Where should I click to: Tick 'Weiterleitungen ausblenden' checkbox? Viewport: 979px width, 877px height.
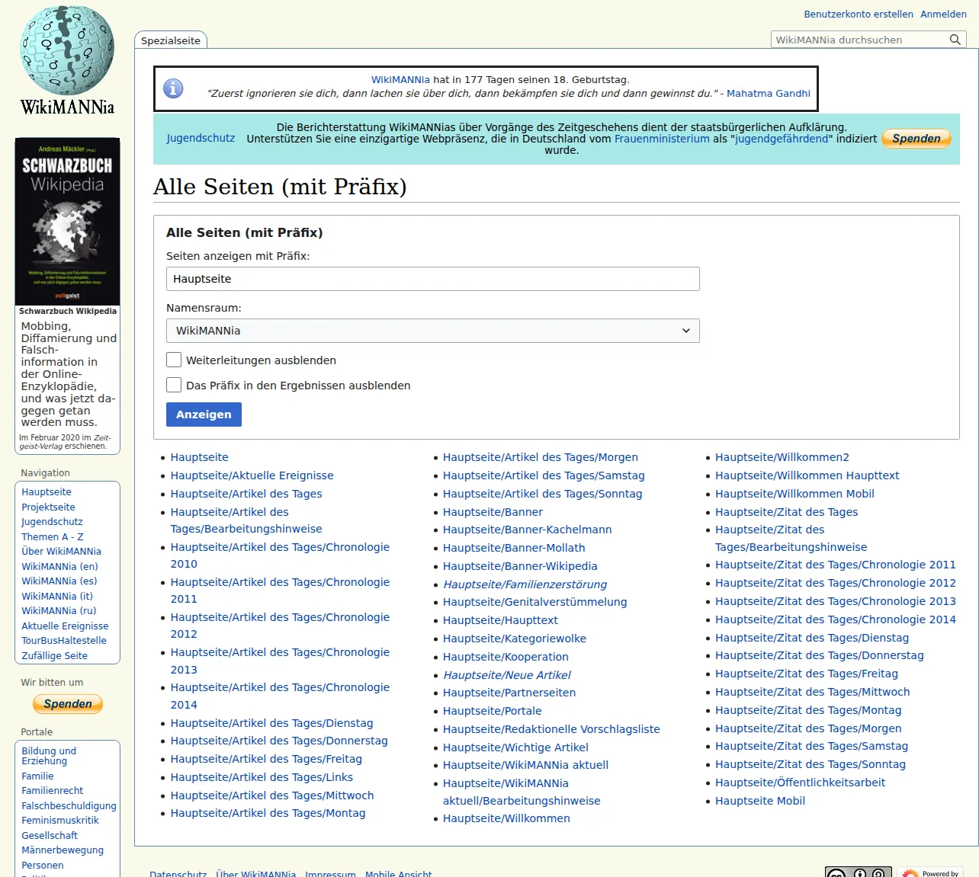(174, 360)
